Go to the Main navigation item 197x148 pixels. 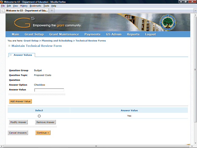click(x=15, y=34)
